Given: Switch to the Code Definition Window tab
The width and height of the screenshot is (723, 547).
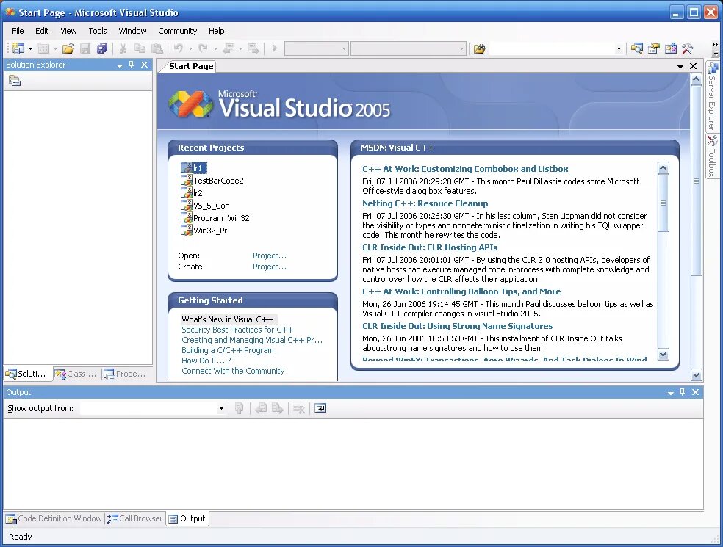Looking at the screenshot, I should click(54, 518).
